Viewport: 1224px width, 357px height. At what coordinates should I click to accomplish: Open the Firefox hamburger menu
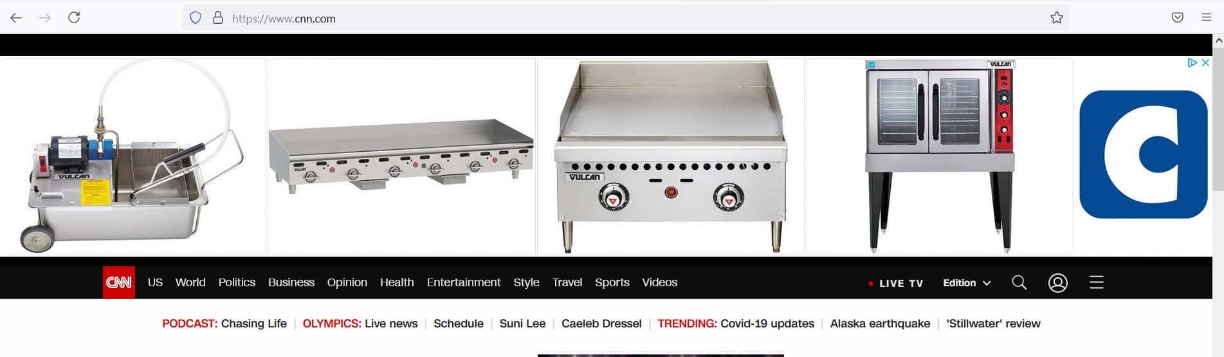[x=1207, y=17]
